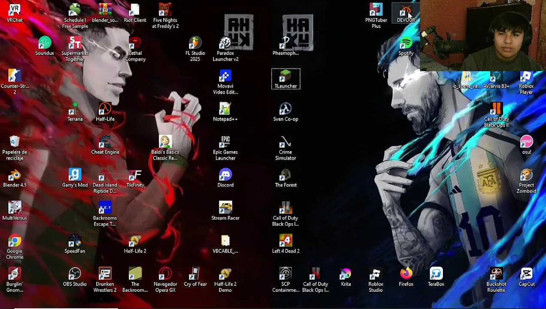
Task: Launch Five Nights at Freddy's 2
Action: (165, 16)
